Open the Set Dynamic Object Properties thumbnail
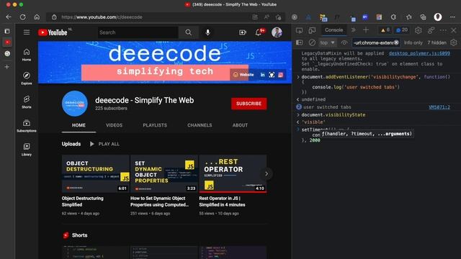The height and width of the screenshot is (259, 461). click(x=164, y=174)
